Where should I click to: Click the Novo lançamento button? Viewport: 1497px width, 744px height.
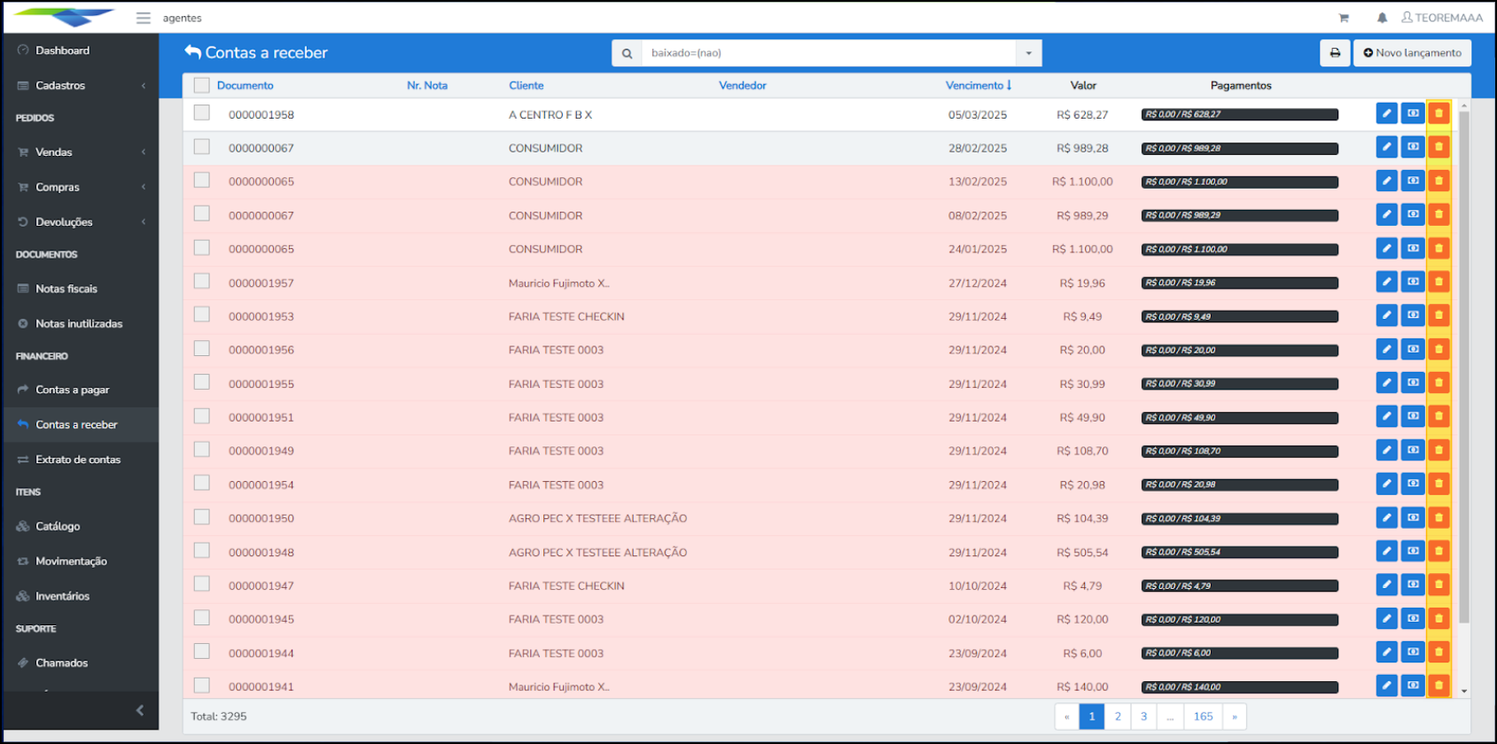pyautogui.click(x=1412, y=53)
